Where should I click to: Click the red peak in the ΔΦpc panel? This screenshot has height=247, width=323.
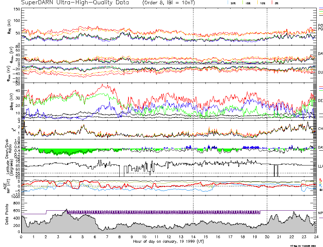(103, 85)
